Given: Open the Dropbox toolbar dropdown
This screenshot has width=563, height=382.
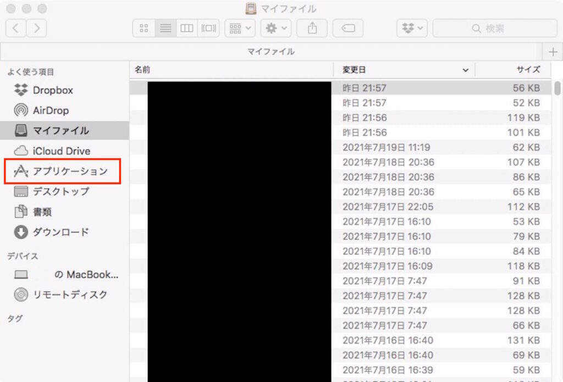Looking at the screenshot, I should pos(412,28).
